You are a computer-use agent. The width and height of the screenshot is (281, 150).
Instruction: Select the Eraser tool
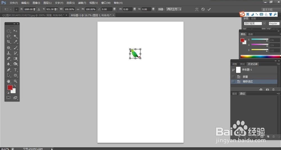pos(8,58)
